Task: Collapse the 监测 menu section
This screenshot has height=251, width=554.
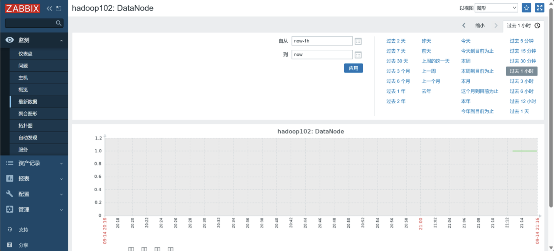Action: (61, 40)
